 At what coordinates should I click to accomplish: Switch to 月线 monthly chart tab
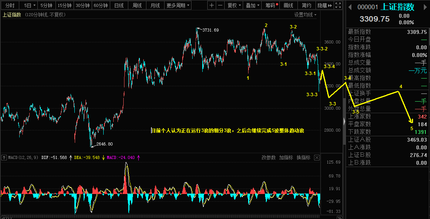[x=155, y=5]
